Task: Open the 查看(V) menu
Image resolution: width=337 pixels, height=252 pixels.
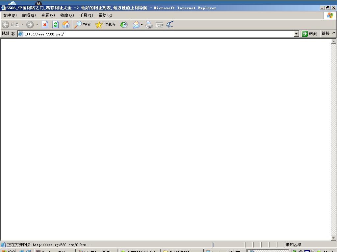Action: [x=48, y=15]
